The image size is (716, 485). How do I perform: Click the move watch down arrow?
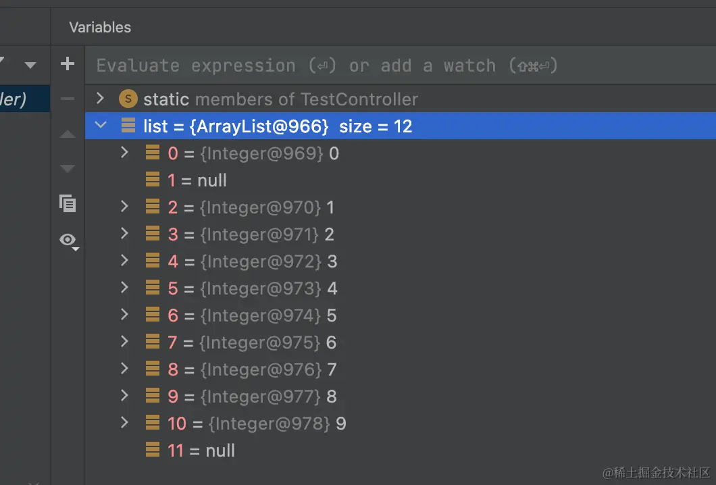pyautogui.click(x=68, y=168)
